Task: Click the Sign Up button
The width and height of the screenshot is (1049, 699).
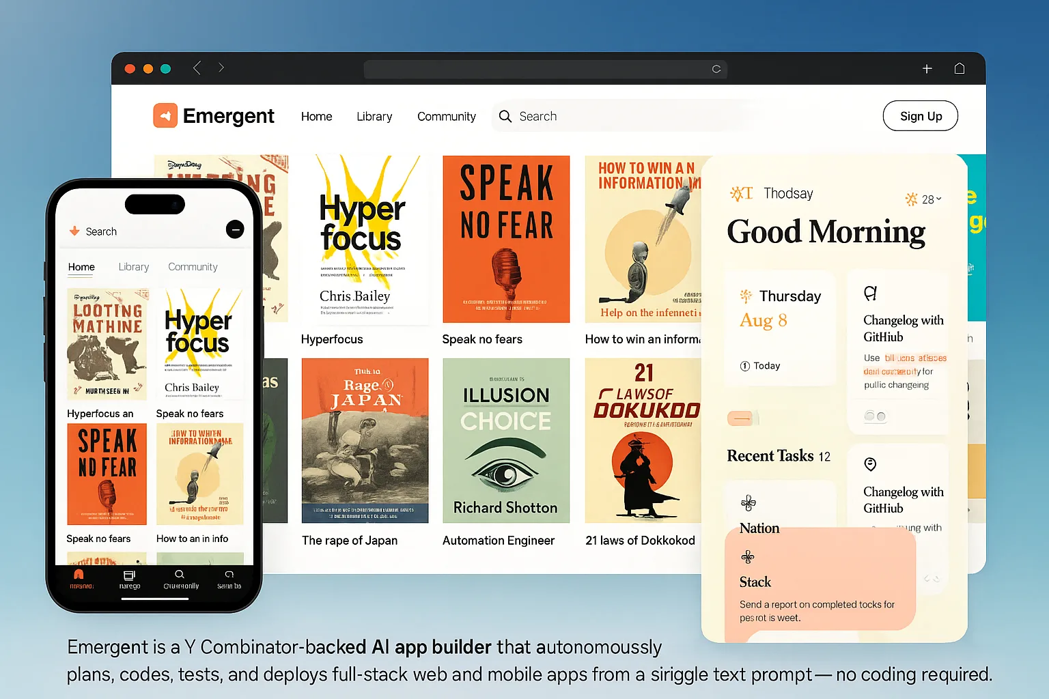Action: tap(920, 116)
